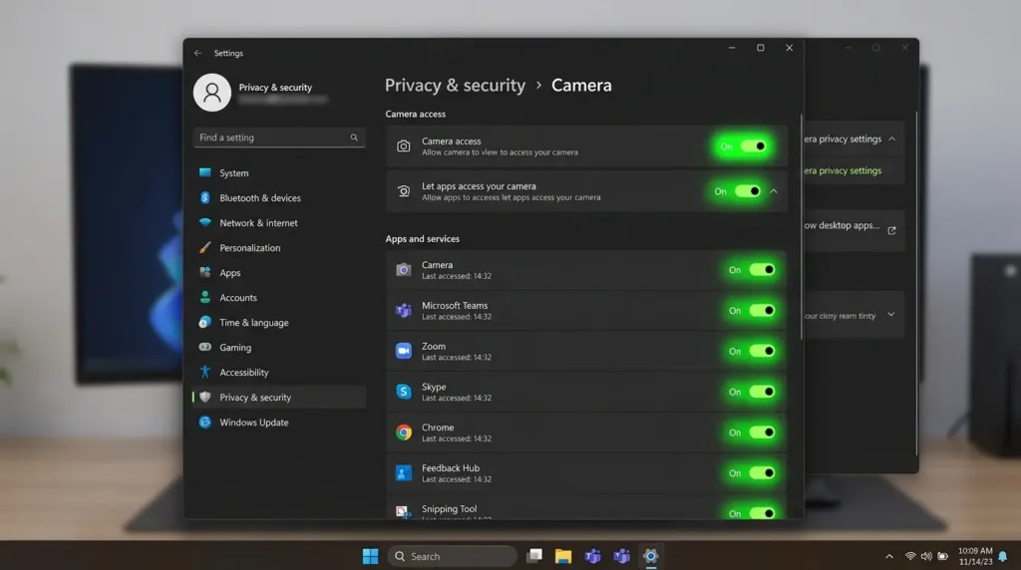This screenshot has width=1021, height=570.
Task: Collapse Let apps access your camera section
Action: [x=774, y=191]
